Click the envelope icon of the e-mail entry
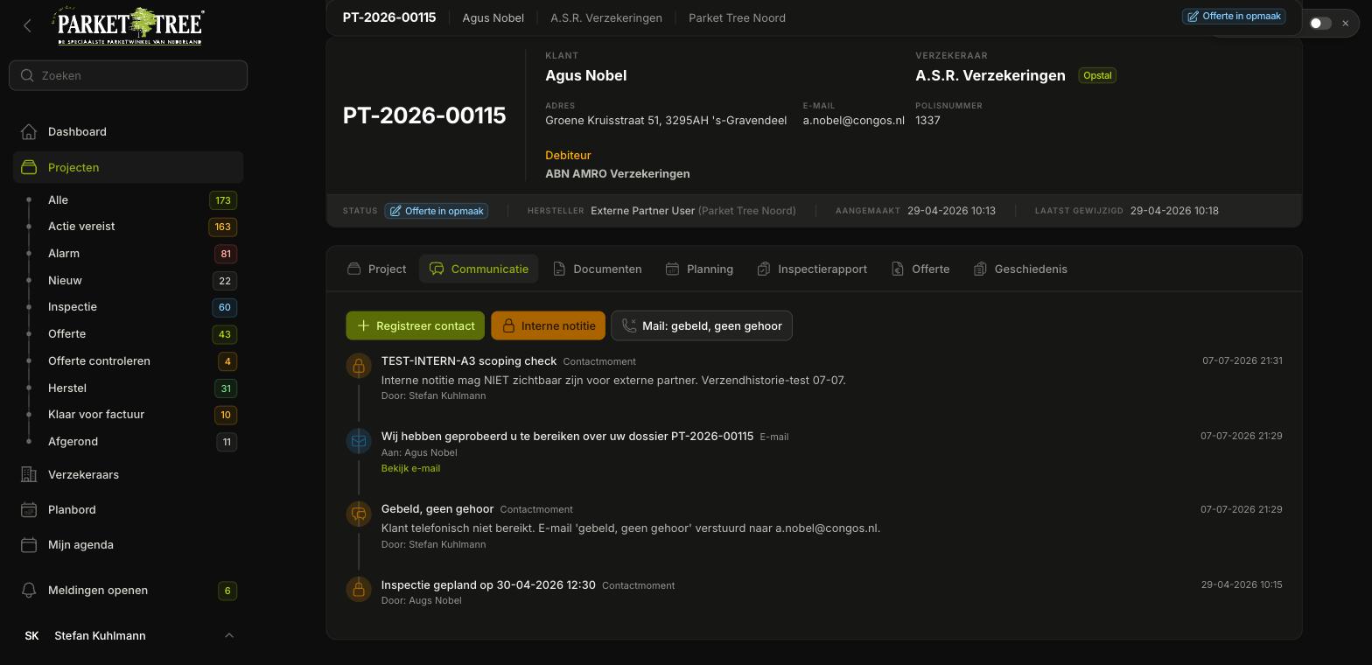 (x=359, y=441)
